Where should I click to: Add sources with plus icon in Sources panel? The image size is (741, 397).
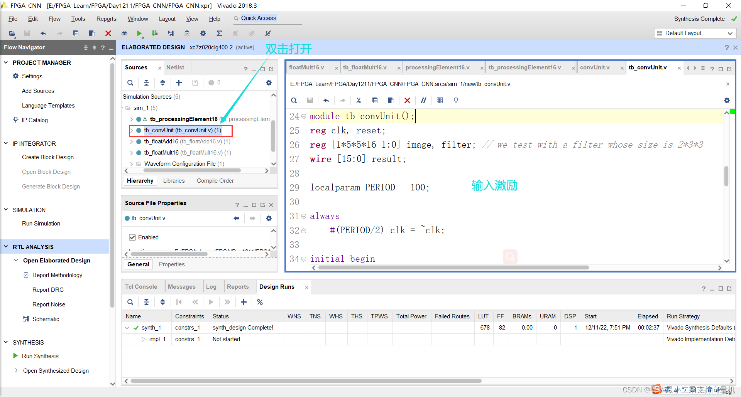coord(179,82)
